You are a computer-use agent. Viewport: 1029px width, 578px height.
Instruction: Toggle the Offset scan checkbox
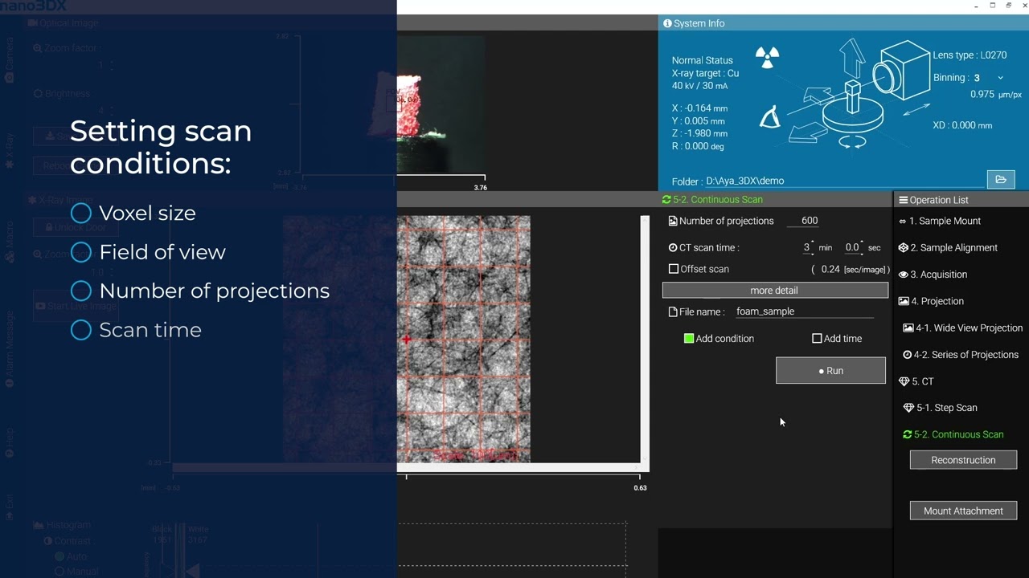point(674,269)
